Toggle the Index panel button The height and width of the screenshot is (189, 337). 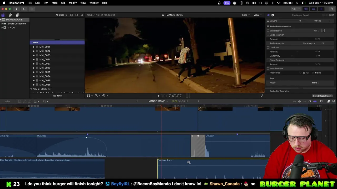pyautogui.click(x=7, y=101)
